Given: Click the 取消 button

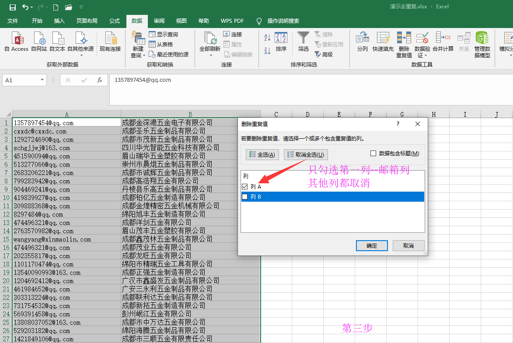Looking at the screenshot, I should tap(408, 246).
